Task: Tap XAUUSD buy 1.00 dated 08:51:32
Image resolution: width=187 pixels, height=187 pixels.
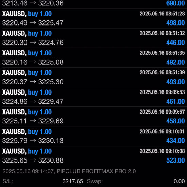Action: click(27, 34)
